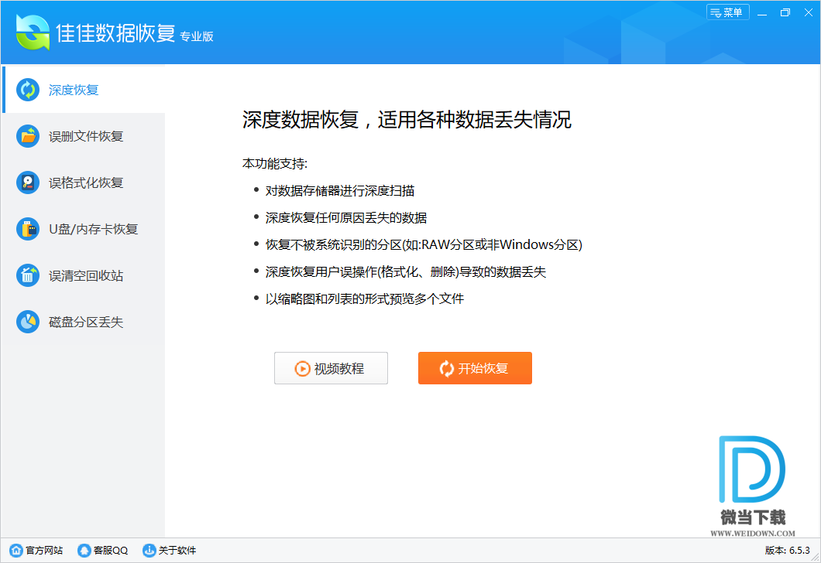Click the 版本: 6.5.3 version text
The image size is (821, 563).
(788, 550)
